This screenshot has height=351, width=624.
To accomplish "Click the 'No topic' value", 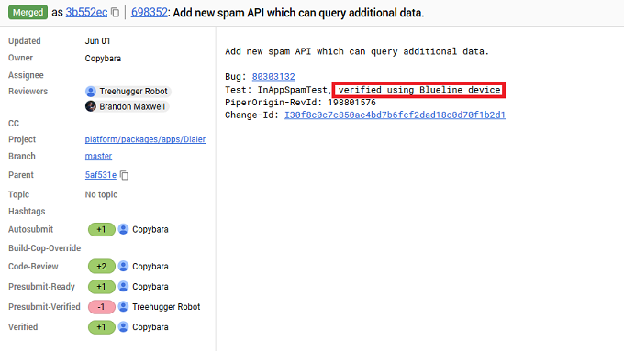I will 101,194.
